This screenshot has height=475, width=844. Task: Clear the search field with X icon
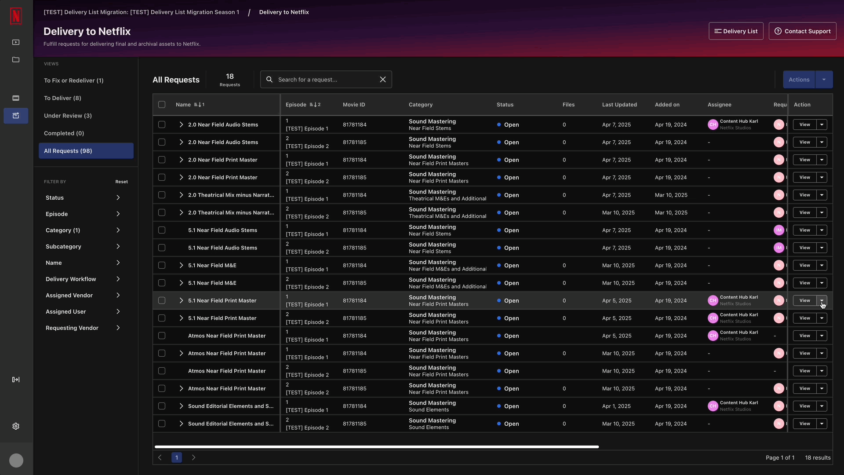point(383,80)
